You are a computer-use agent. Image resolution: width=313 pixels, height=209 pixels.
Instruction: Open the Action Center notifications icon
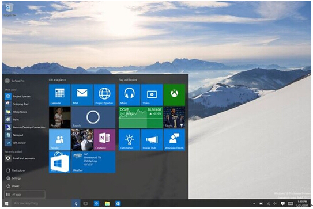tap(282, 203)
